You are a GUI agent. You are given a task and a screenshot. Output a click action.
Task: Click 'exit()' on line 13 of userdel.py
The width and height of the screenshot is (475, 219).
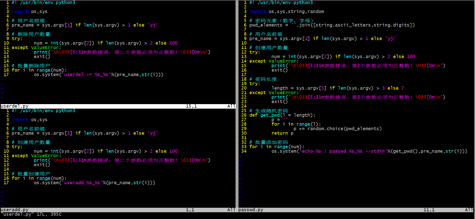42,57
